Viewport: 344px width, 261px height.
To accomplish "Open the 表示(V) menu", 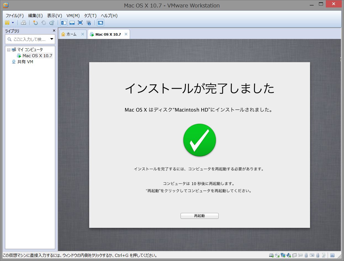I will click(x=55, y=15).
